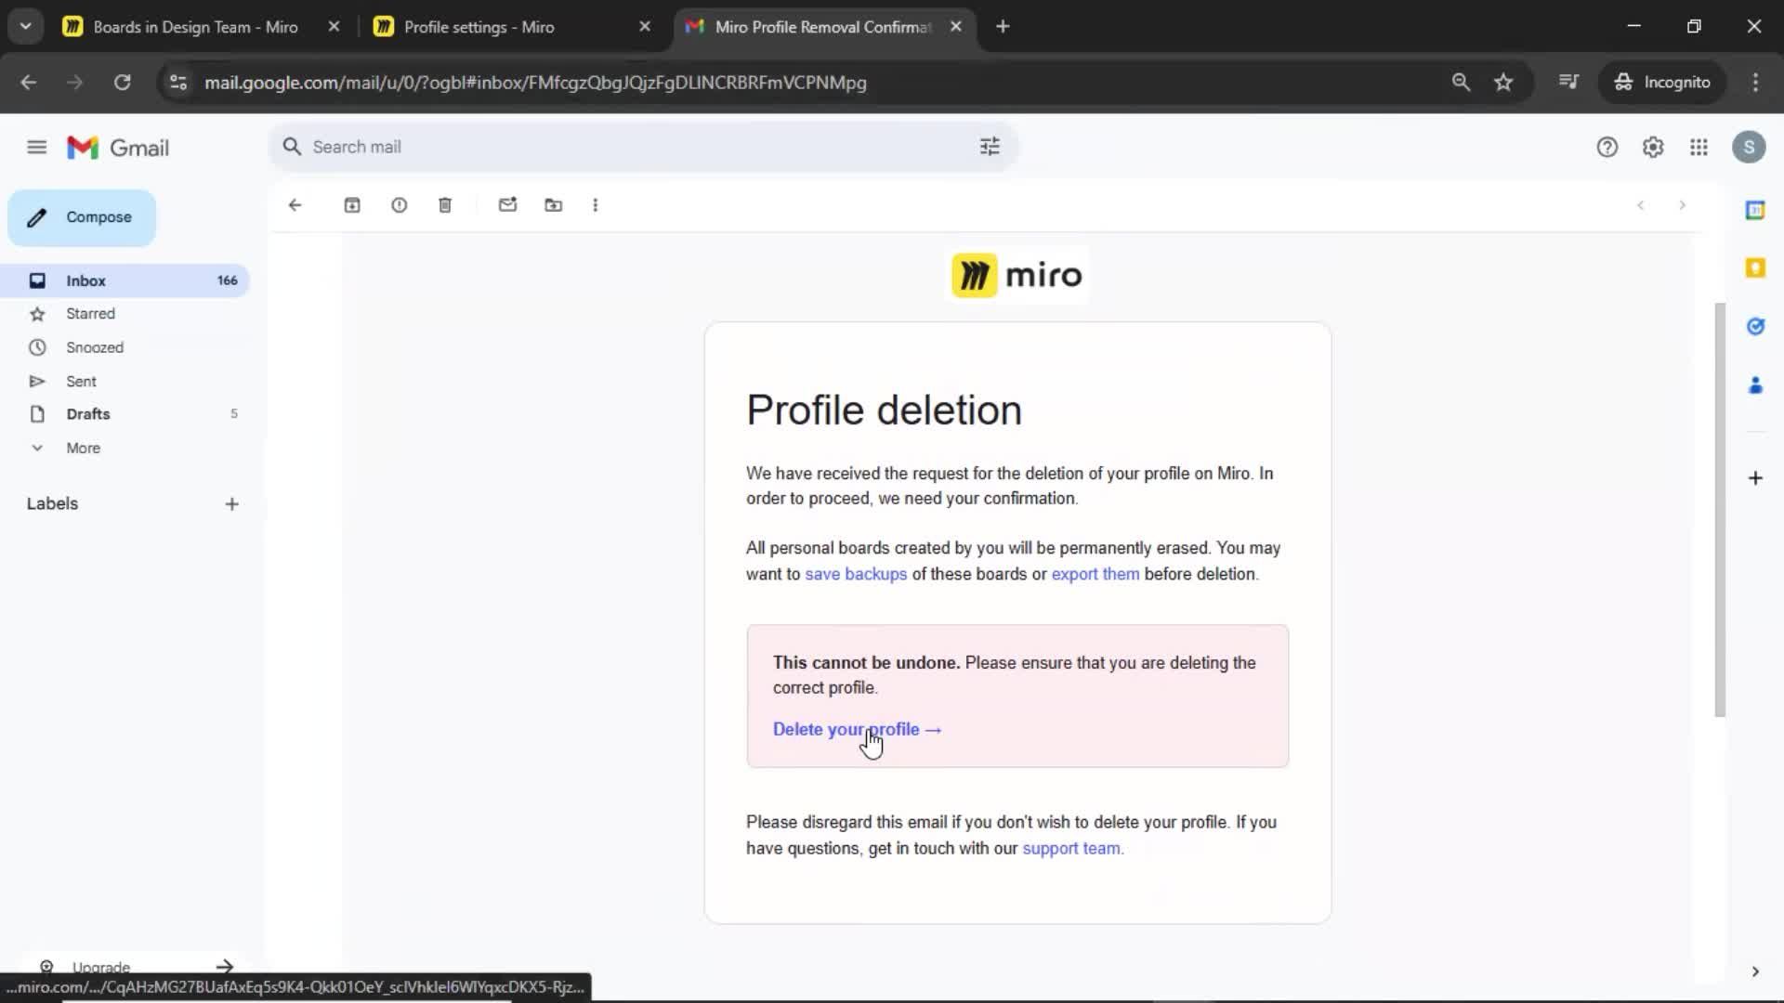Open the Gmail main menu hamburger
1784x1003 pixels.
pos(36,147)
